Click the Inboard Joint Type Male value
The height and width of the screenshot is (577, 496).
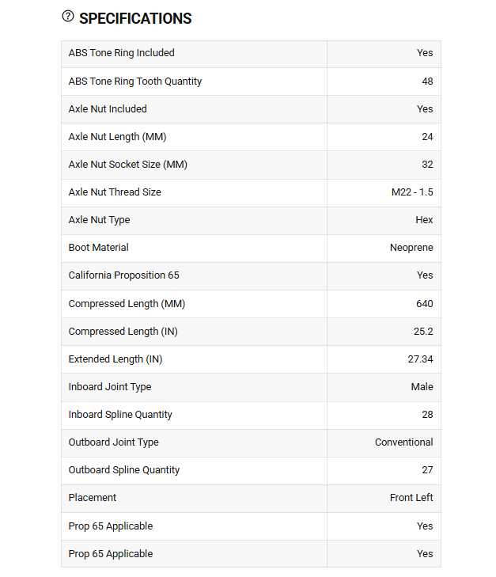[x=422, y=387]
